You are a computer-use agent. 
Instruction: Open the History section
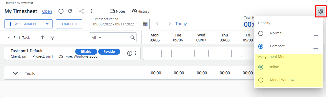[140, 11]
